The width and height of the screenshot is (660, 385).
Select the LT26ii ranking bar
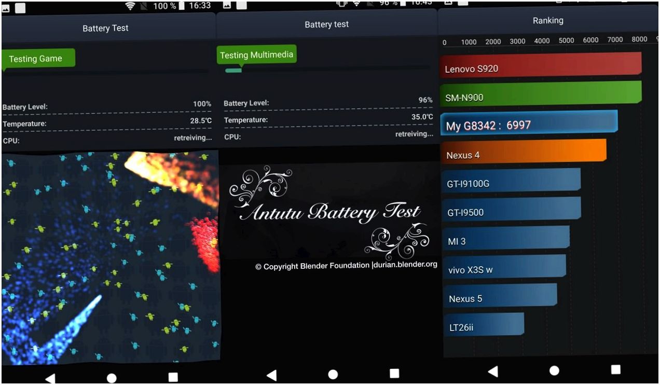(x=484, y=325)
